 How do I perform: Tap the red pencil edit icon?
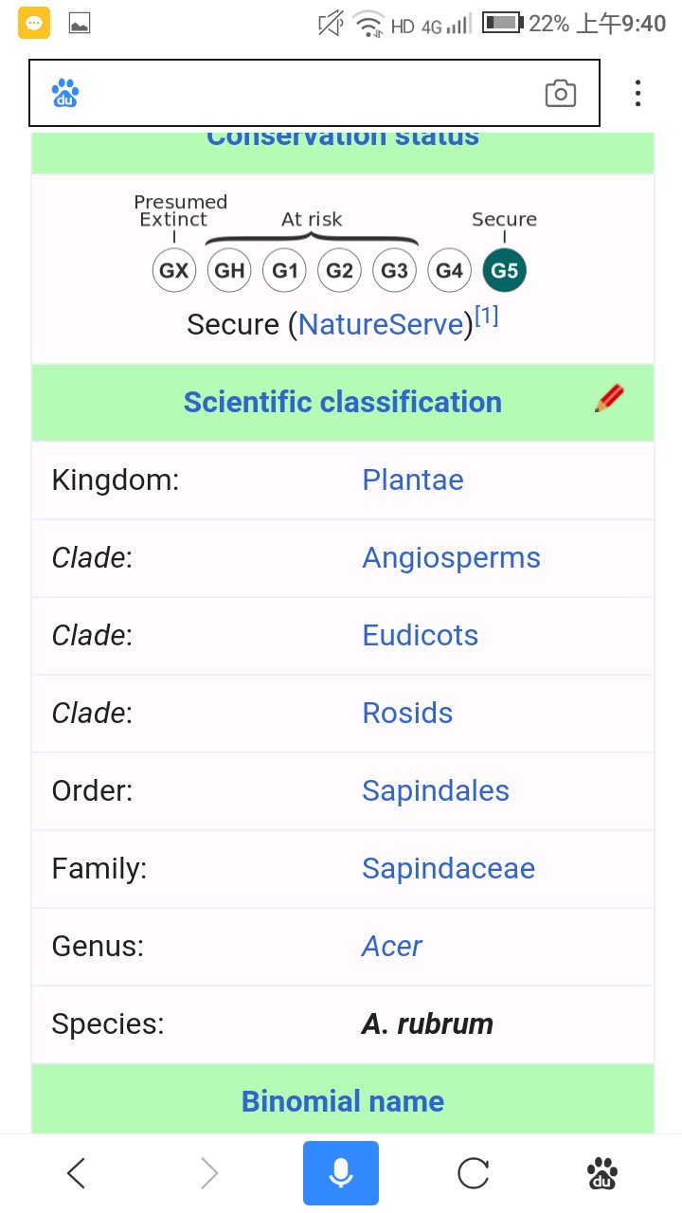pos(609,399)
